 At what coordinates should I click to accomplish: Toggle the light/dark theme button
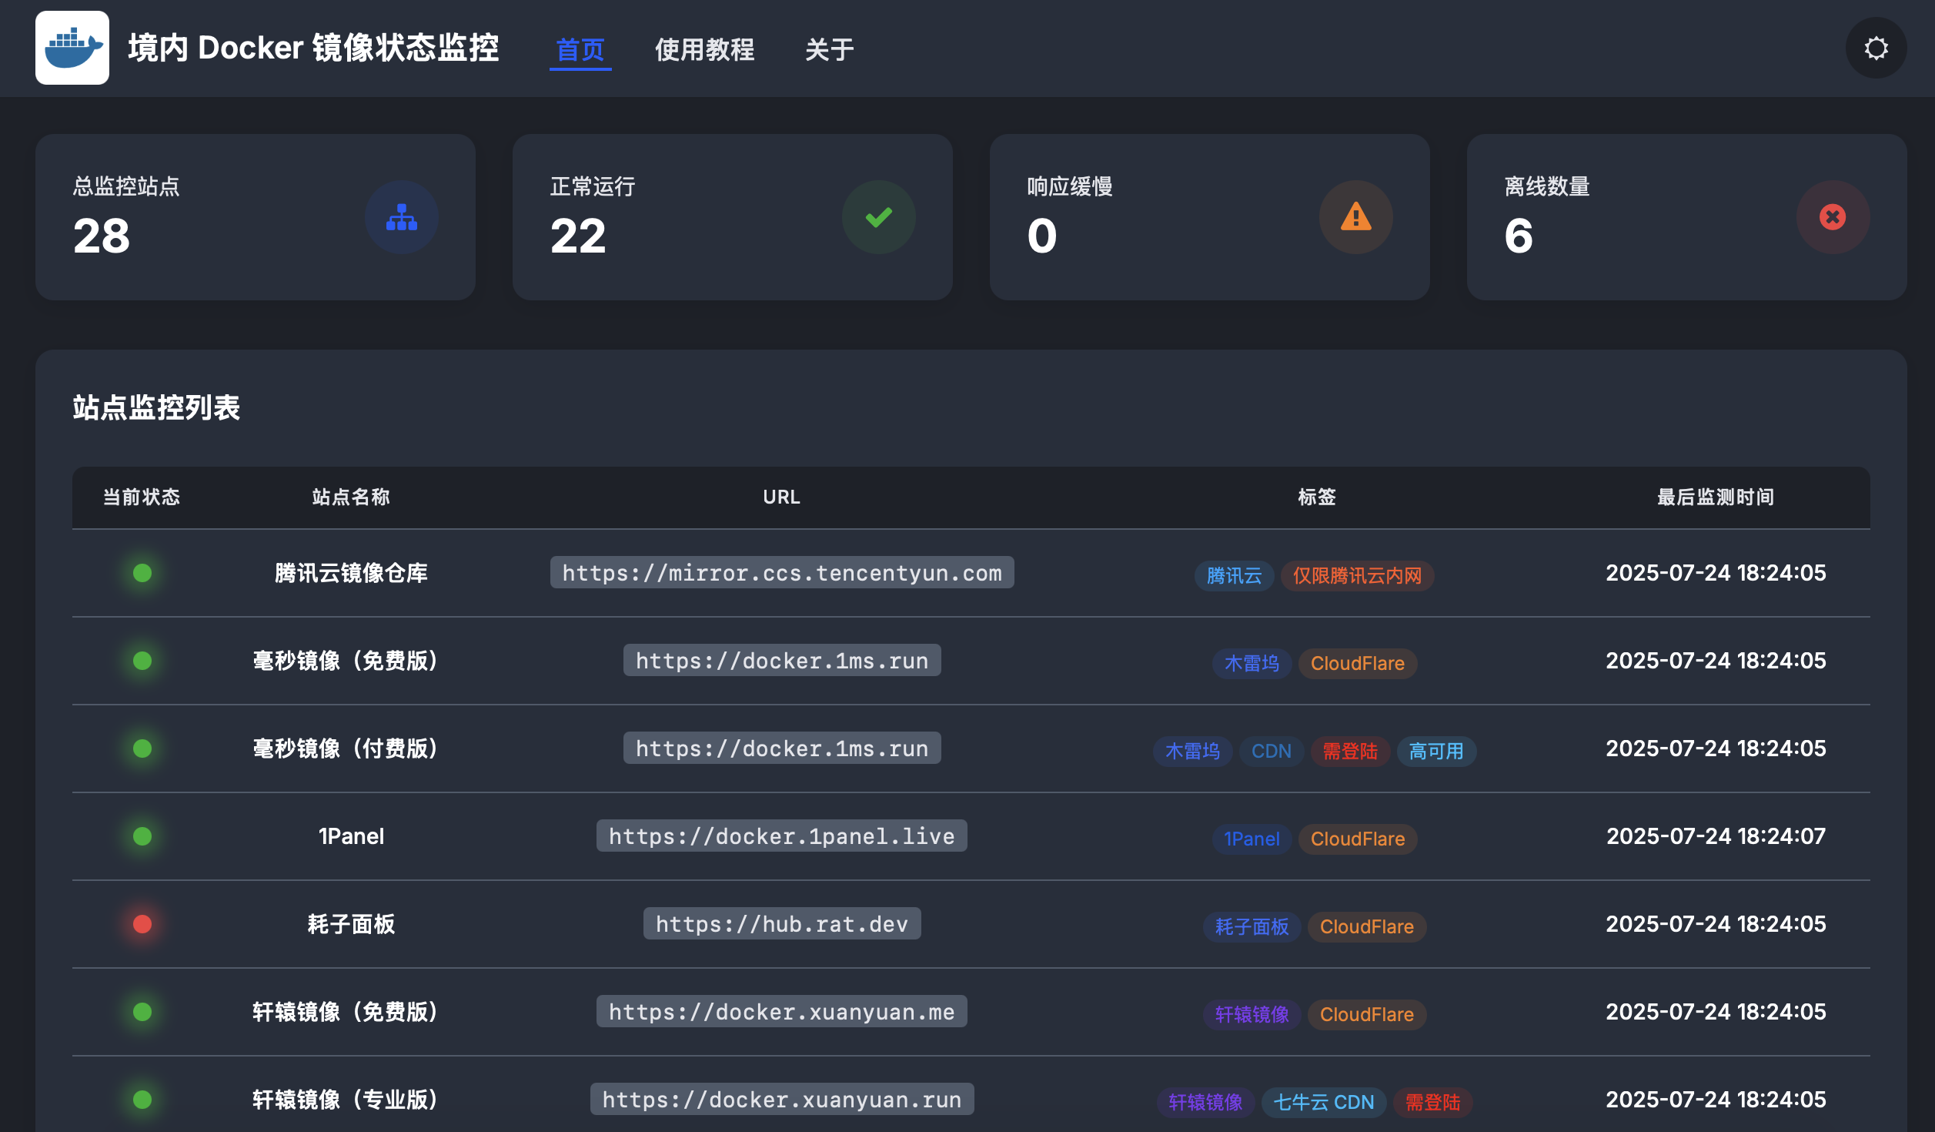pos(1876,48)
